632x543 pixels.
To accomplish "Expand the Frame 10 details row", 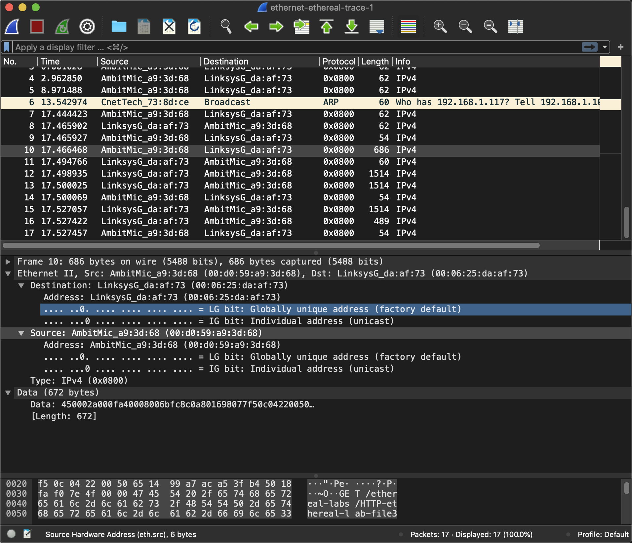I will [x=8, y=262].
